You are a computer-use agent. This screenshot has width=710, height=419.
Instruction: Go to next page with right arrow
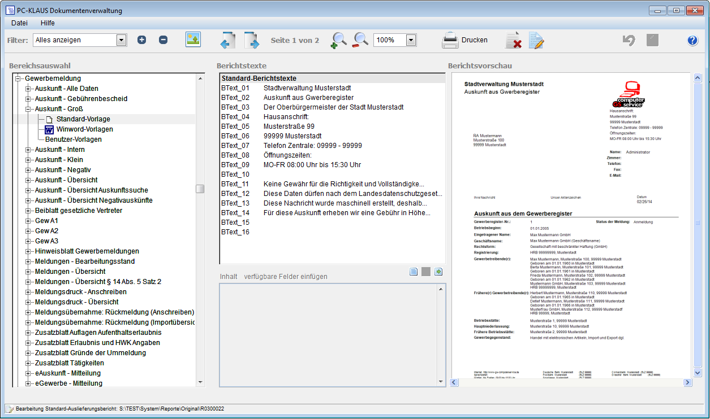(252, 41)
